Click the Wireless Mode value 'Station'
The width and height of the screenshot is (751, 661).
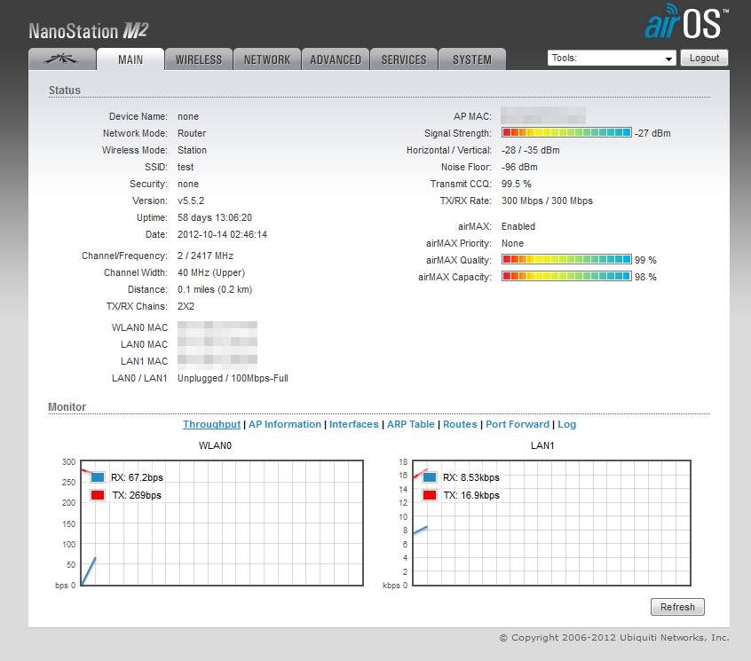point(192,150)
